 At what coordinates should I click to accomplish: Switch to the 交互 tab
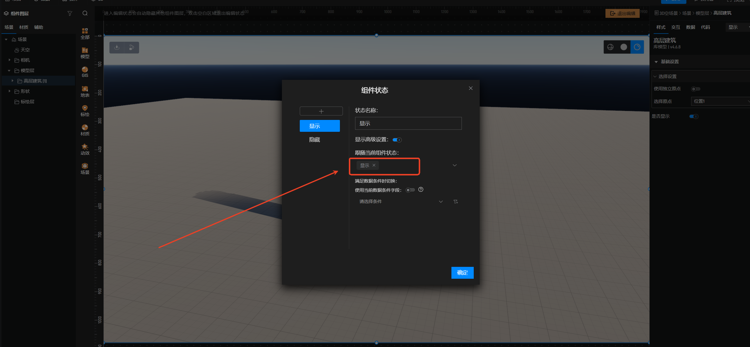click(675, 27)
